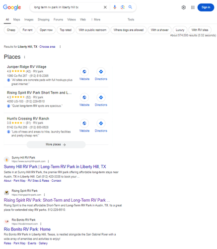Open the Places heading options menu
This screenshot has width=217, height=249.
(24, 57)
